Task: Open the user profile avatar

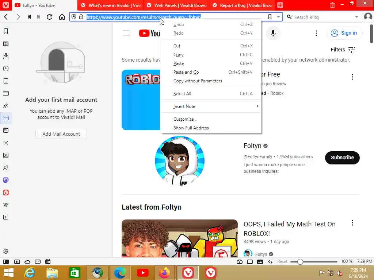Action: (368, 17)
